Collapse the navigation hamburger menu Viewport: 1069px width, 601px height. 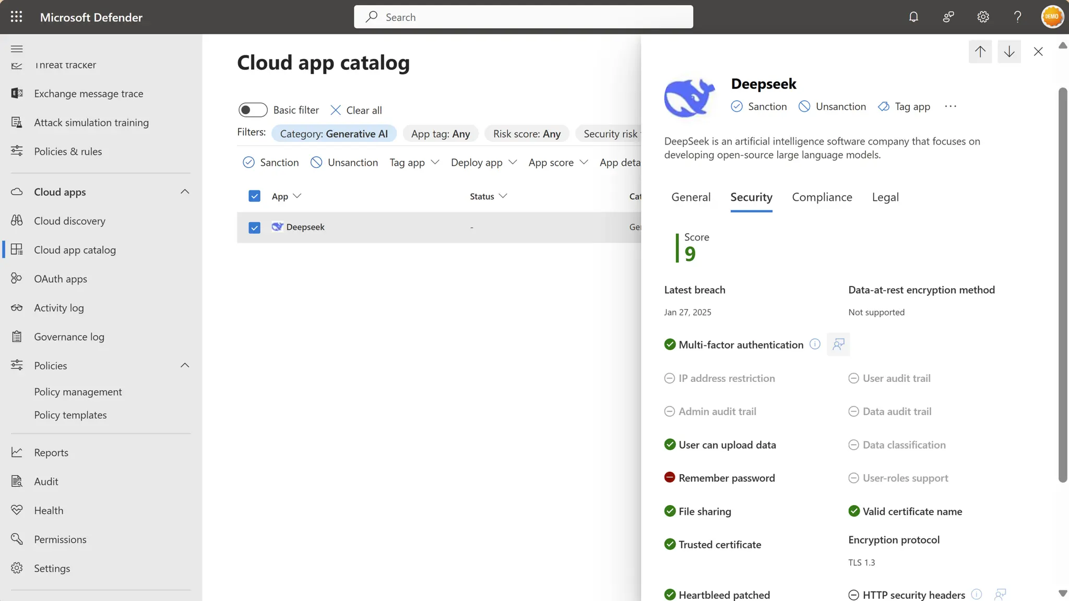(17, 49)
